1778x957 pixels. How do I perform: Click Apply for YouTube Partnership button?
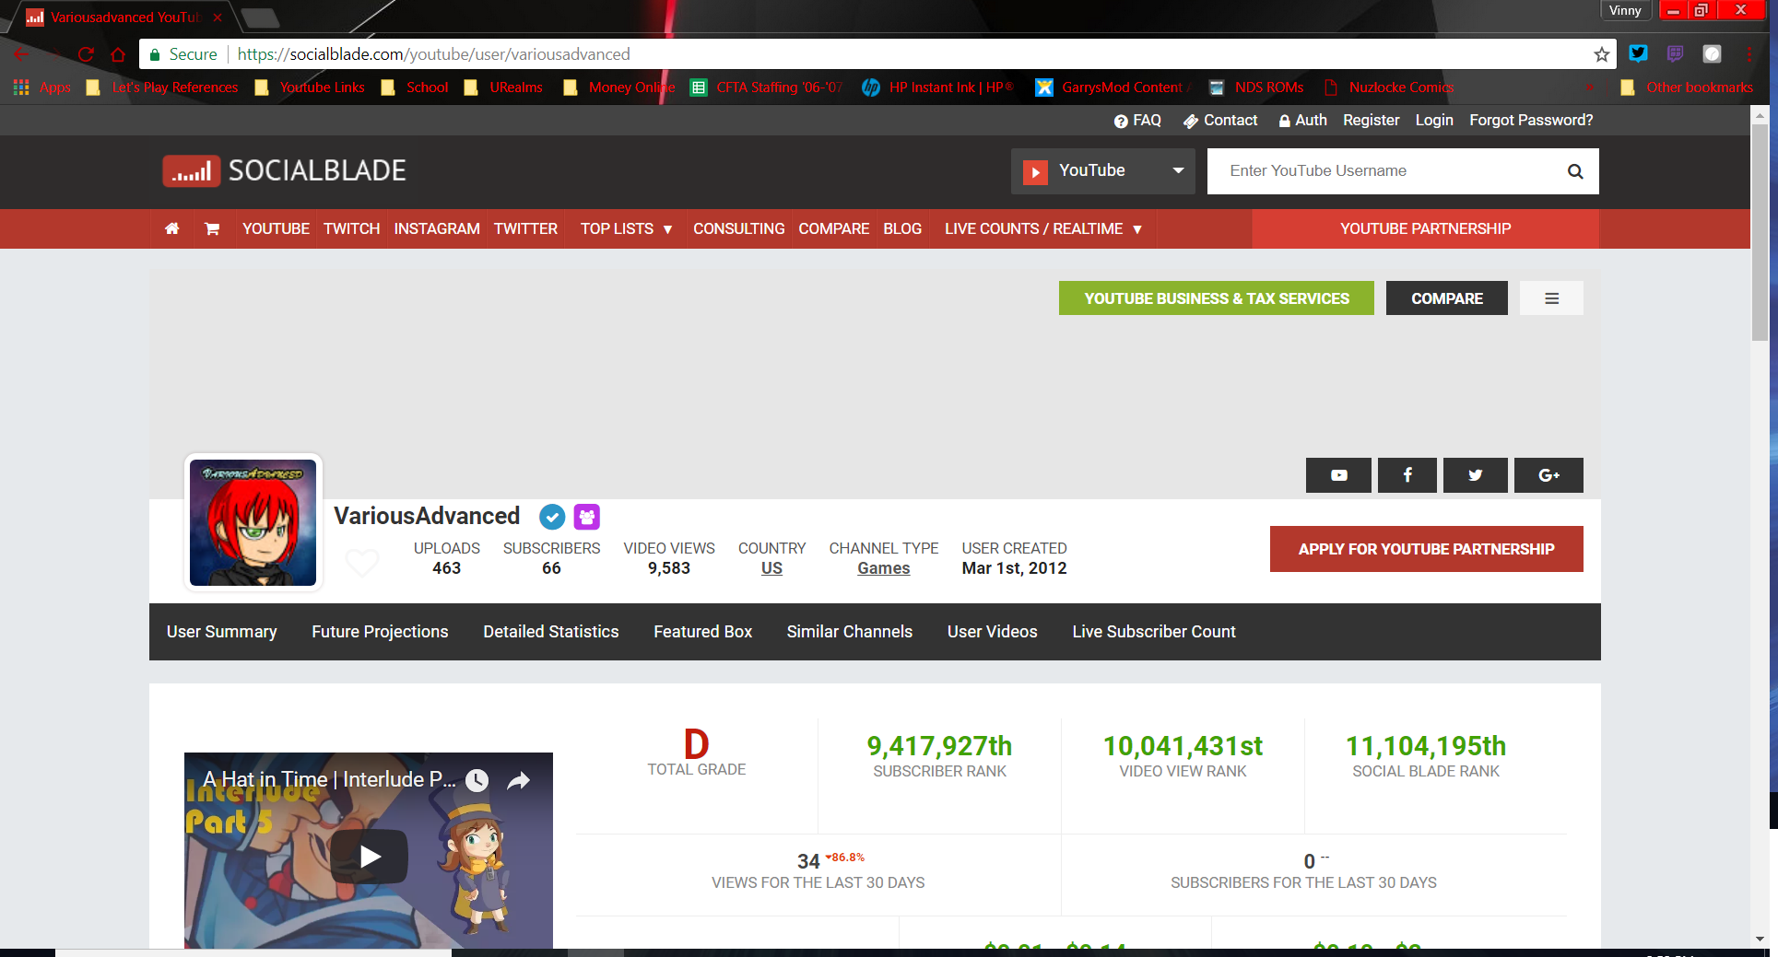(1427, 549)
